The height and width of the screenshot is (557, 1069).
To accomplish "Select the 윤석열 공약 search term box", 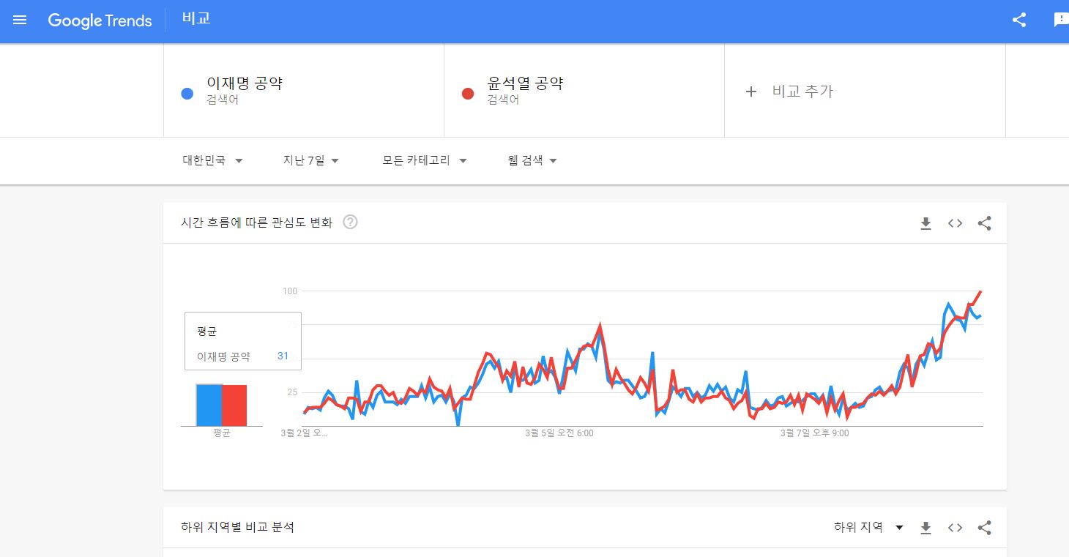I will click(584, 90).
